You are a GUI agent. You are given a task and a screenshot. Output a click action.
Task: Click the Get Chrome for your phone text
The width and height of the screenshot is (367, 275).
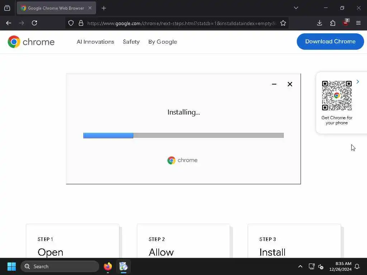(337, 120)
